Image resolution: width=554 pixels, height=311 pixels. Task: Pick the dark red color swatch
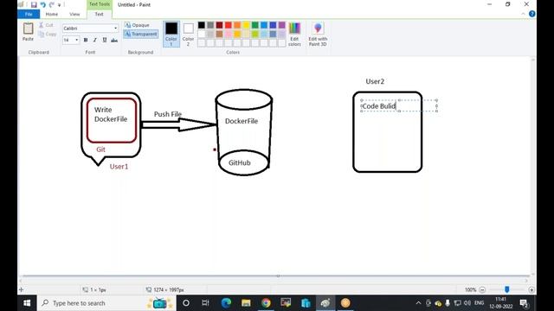pyautogui.click(x=219, y=25)
